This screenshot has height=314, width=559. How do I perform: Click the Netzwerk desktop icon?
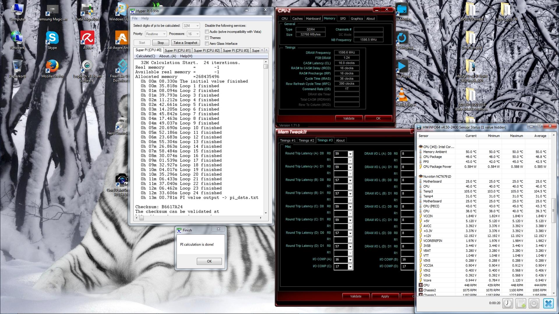pyautogui.click(x=17, y=40)
